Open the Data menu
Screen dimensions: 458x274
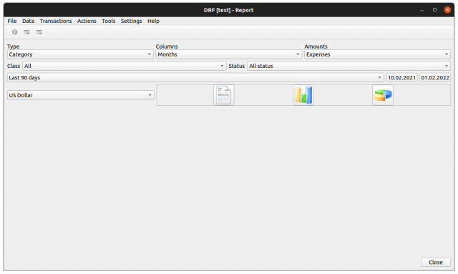click(x=29, y=21)
